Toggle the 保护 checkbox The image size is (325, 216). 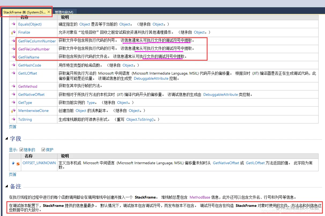pos(43,150)
